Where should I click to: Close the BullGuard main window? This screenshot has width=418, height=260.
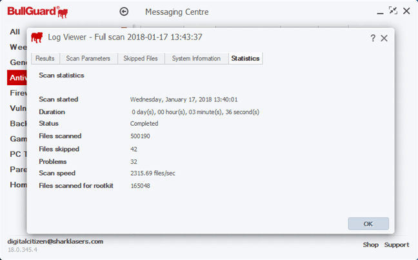tap(406, 11)
